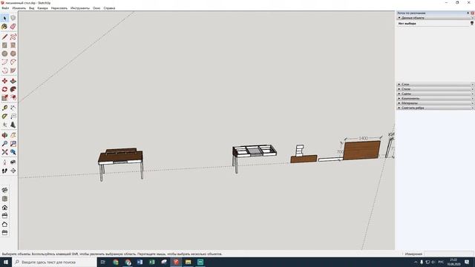Choose the Rectangle tool
This screenshot has height=267, width=475.
[4, 45]
